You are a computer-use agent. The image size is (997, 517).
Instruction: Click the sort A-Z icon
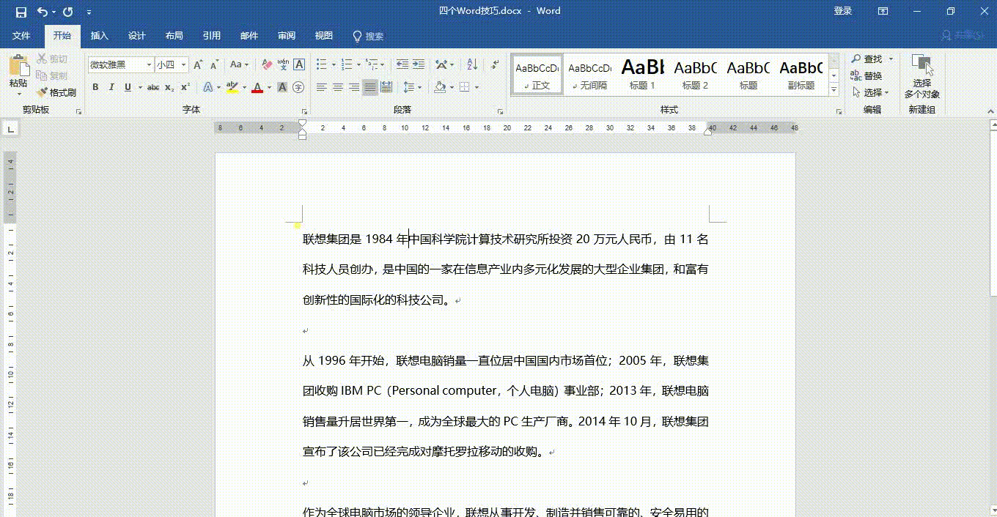pos(473,65)
